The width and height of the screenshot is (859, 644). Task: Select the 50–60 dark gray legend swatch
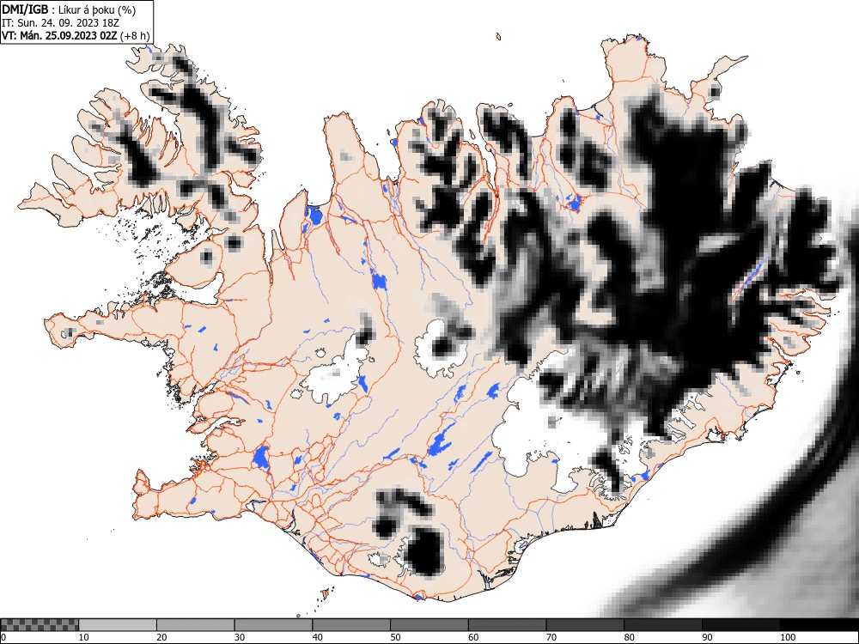point(429,625)
